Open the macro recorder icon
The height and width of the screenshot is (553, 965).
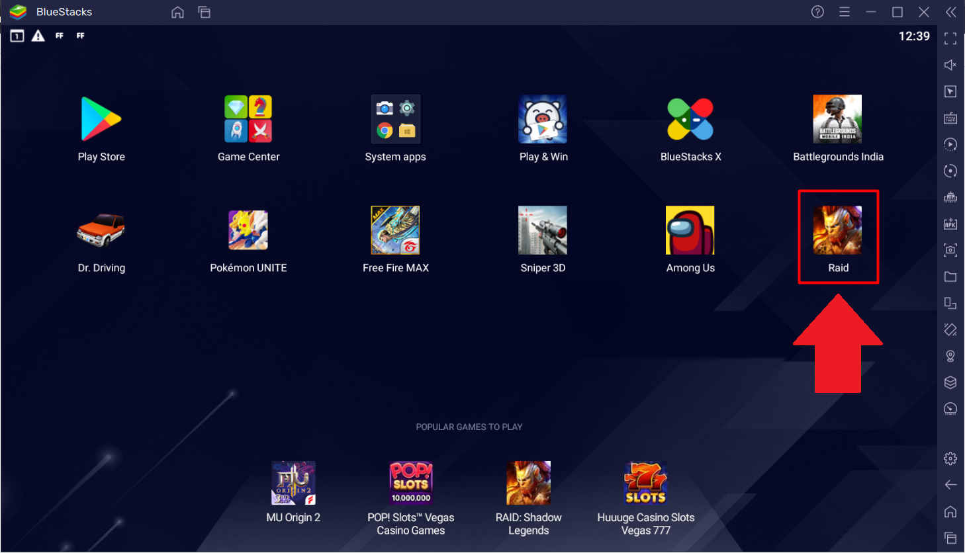click(950, 144)
